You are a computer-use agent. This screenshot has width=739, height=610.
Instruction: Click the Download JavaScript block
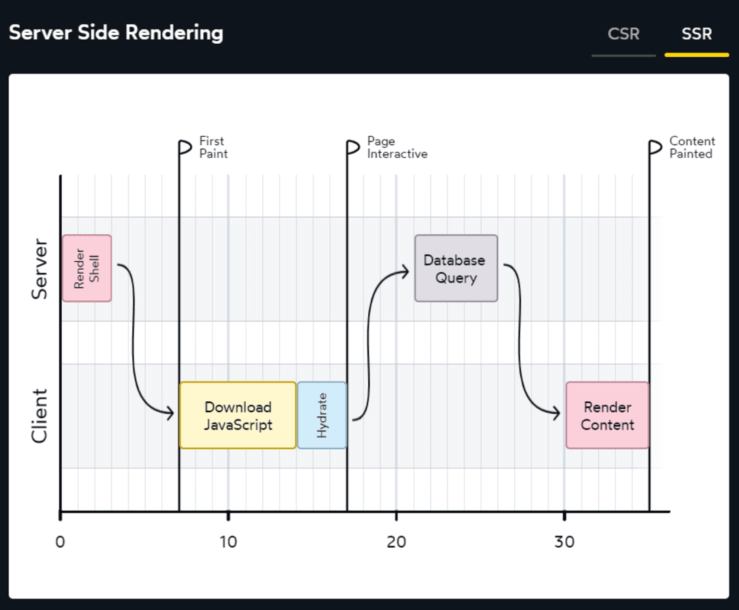point(238,416)
